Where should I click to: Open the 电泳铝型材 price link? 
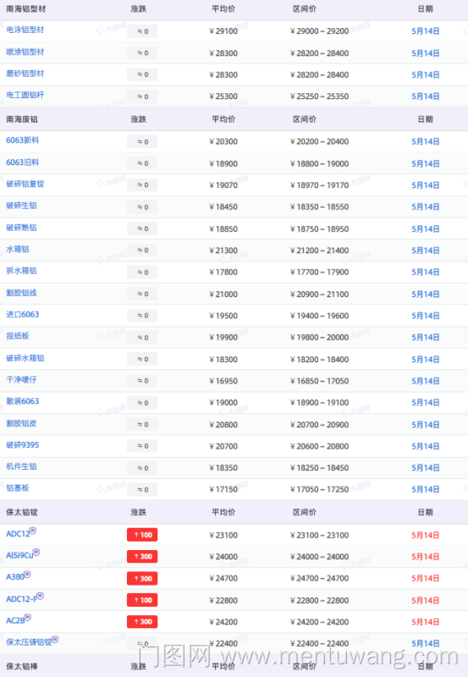pyautogui.click(x=25, y=30)
